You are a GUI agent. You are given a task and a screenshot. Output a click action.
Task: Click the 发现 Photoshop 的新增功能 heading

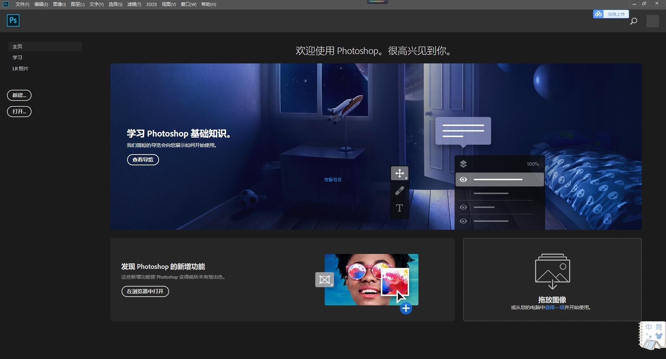pos(163,266)
